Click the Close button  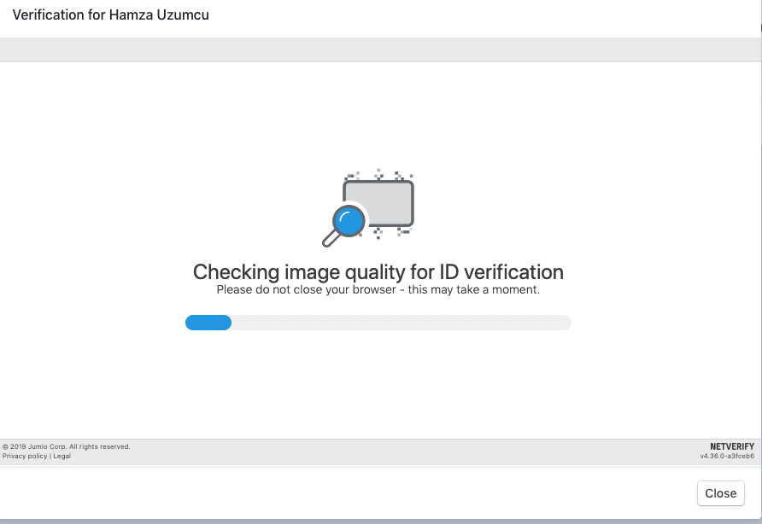point(721,493)
